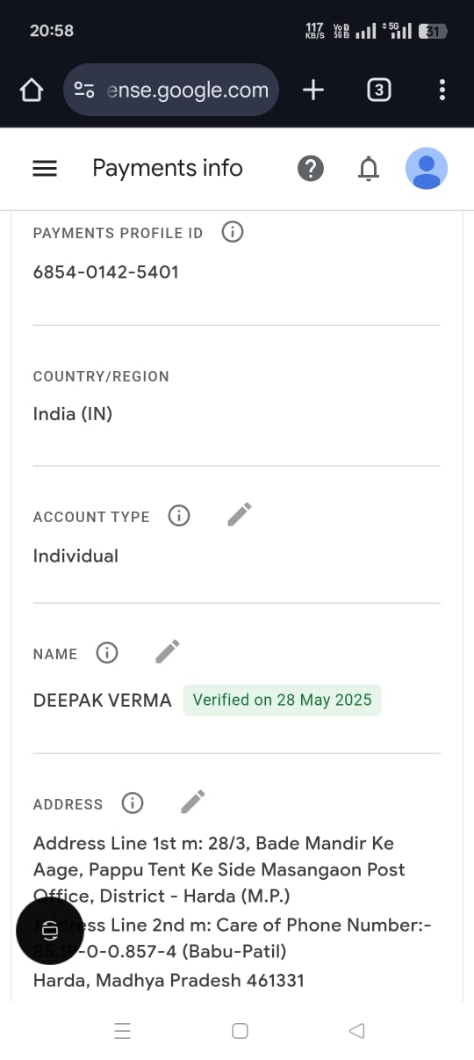Show info about Name field
The height and width of the screenshot is (1060, 474).
tap(106, 653)
